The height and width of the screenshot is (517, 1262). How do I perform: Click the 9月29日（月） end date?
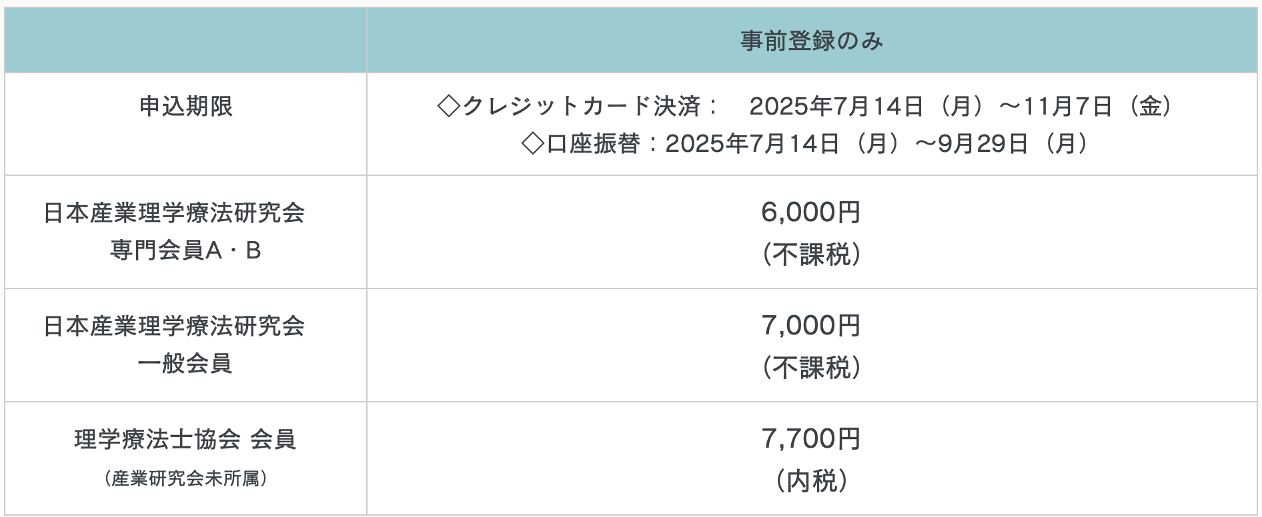coord(1015,144)
